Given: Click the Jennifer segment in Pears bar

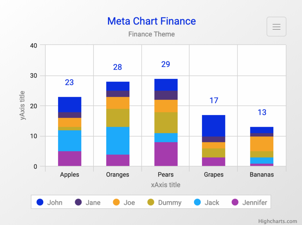Looking at the screenshot, I should (x=166, y=154).
